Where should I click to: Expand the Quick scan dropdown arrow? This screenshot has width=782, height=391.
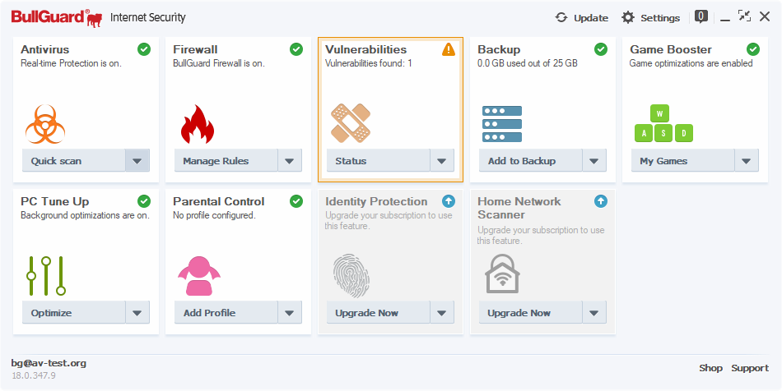(x=137, y=161)
